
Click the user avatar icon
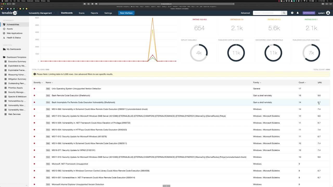tap(328, 13)
